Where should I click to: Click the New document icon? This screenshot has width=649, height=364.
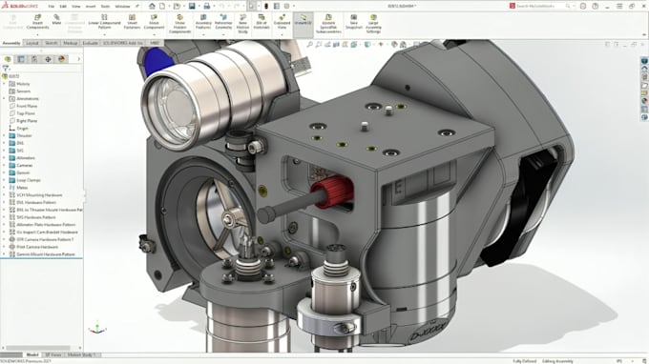tap(162, 7)
